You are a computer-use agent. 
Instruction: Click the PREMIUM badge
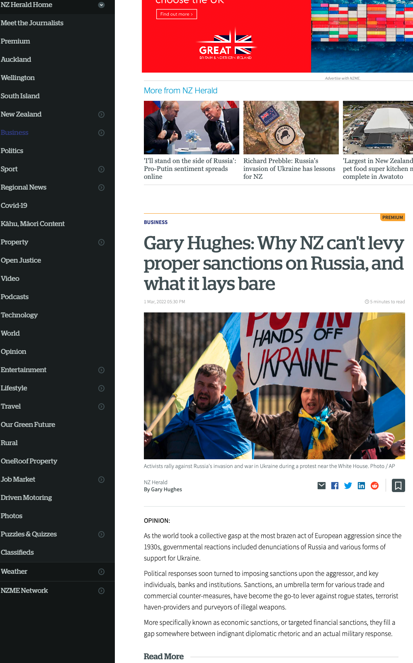coord(393,217)
